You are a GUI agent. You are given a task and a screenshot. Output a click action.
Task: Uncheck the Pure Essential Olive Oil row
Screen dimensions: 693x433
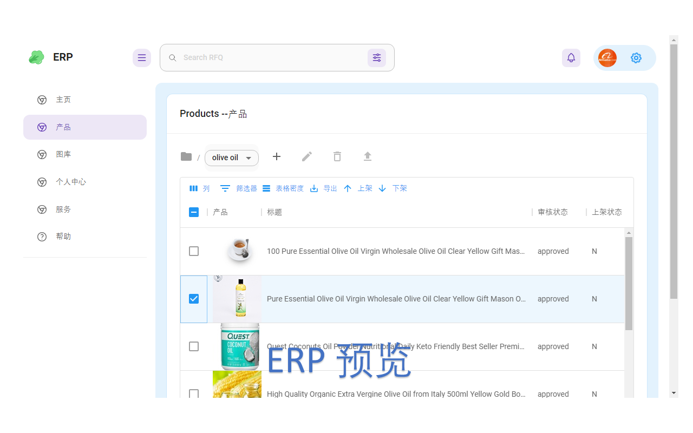[194, 299]
